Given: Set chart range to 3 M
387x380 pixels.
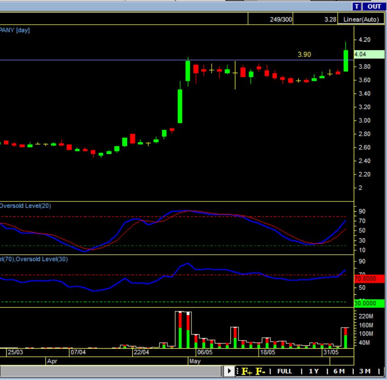Looking at the screenshot, I should tap(365, 371).
